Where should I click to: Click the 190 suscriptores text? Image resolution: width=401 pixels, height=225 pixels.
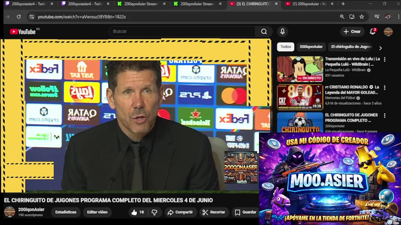(30, 215)
